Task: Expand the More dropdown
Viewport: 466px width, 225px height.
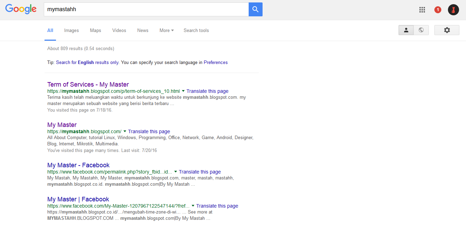Action: pyautogui.click(x=167, y=31)
